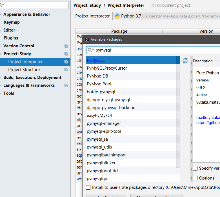The height and width of the screenshot is (197, 220).
Task: Open Keymap settings
Action: (12, 22)
